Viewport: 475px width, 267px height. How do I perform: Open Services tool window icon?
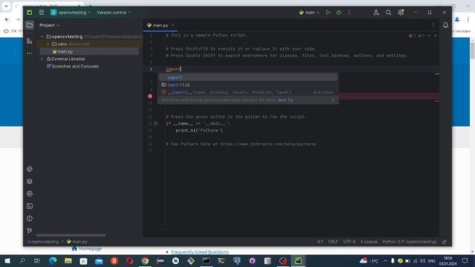point(30,194)
